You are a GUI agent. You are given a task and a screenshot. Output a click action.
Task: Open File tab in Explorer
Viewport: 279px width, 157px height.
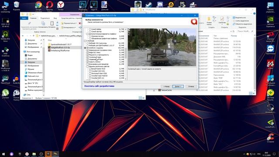pyautogui.click(x=24, y=18)
